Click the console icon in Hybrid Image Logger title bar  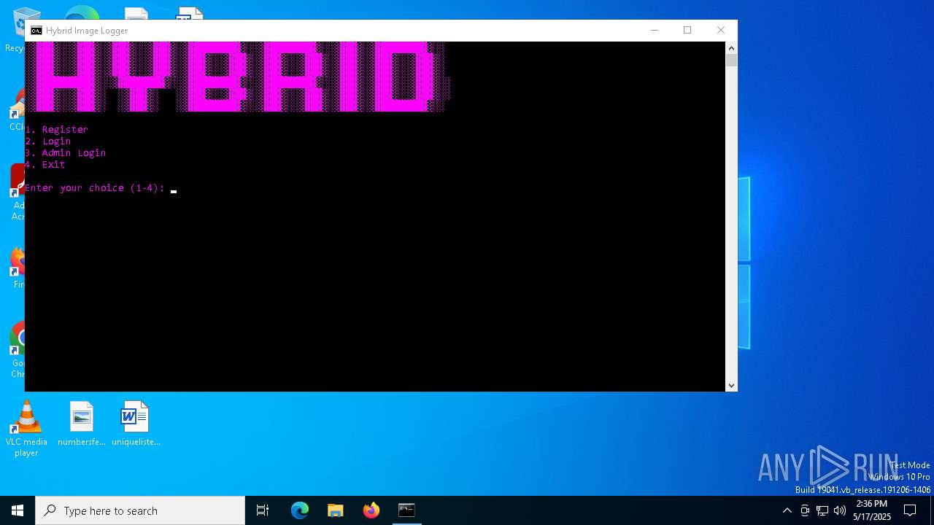pyautogui.click(x=36, y=31)
